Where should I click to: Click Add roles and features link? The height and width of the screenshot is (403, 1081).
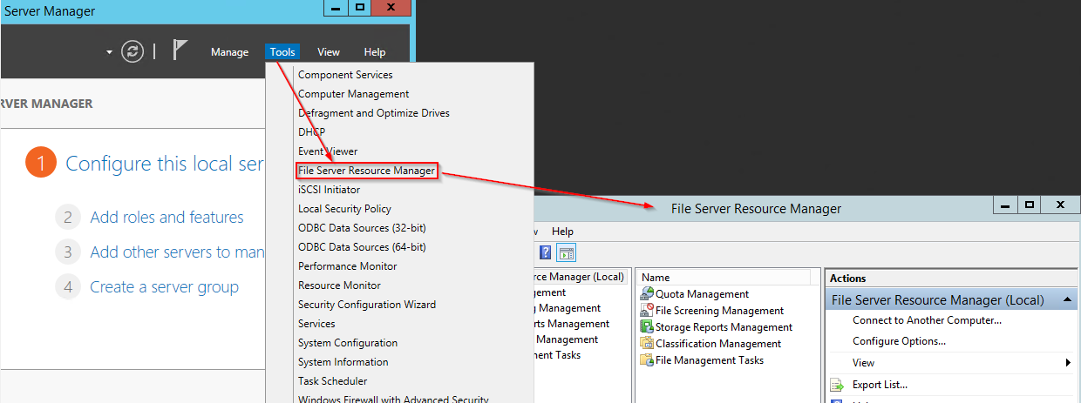167,218
